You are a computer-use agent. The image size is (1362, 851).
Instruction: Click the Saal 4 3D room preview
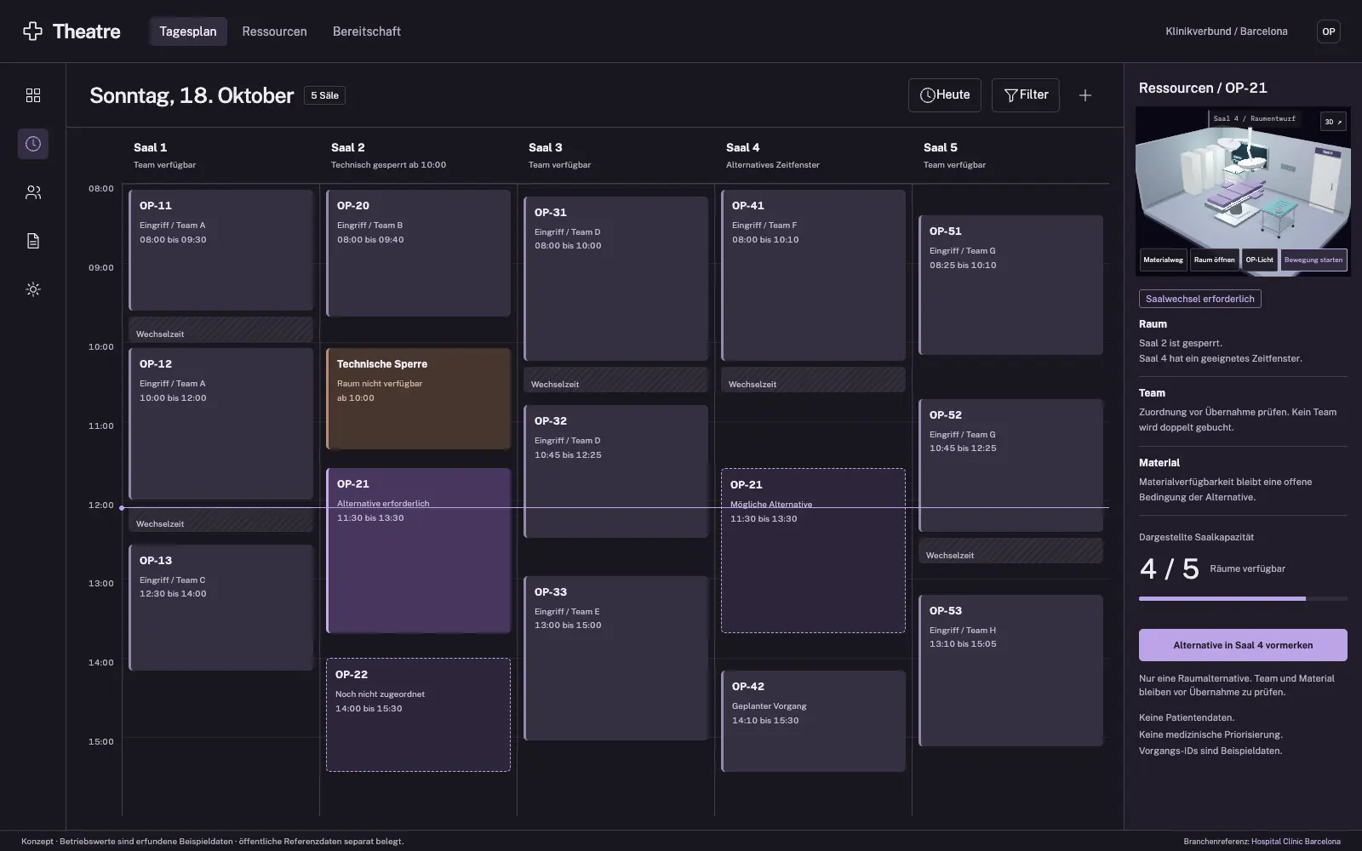(x=1243, y=191)
